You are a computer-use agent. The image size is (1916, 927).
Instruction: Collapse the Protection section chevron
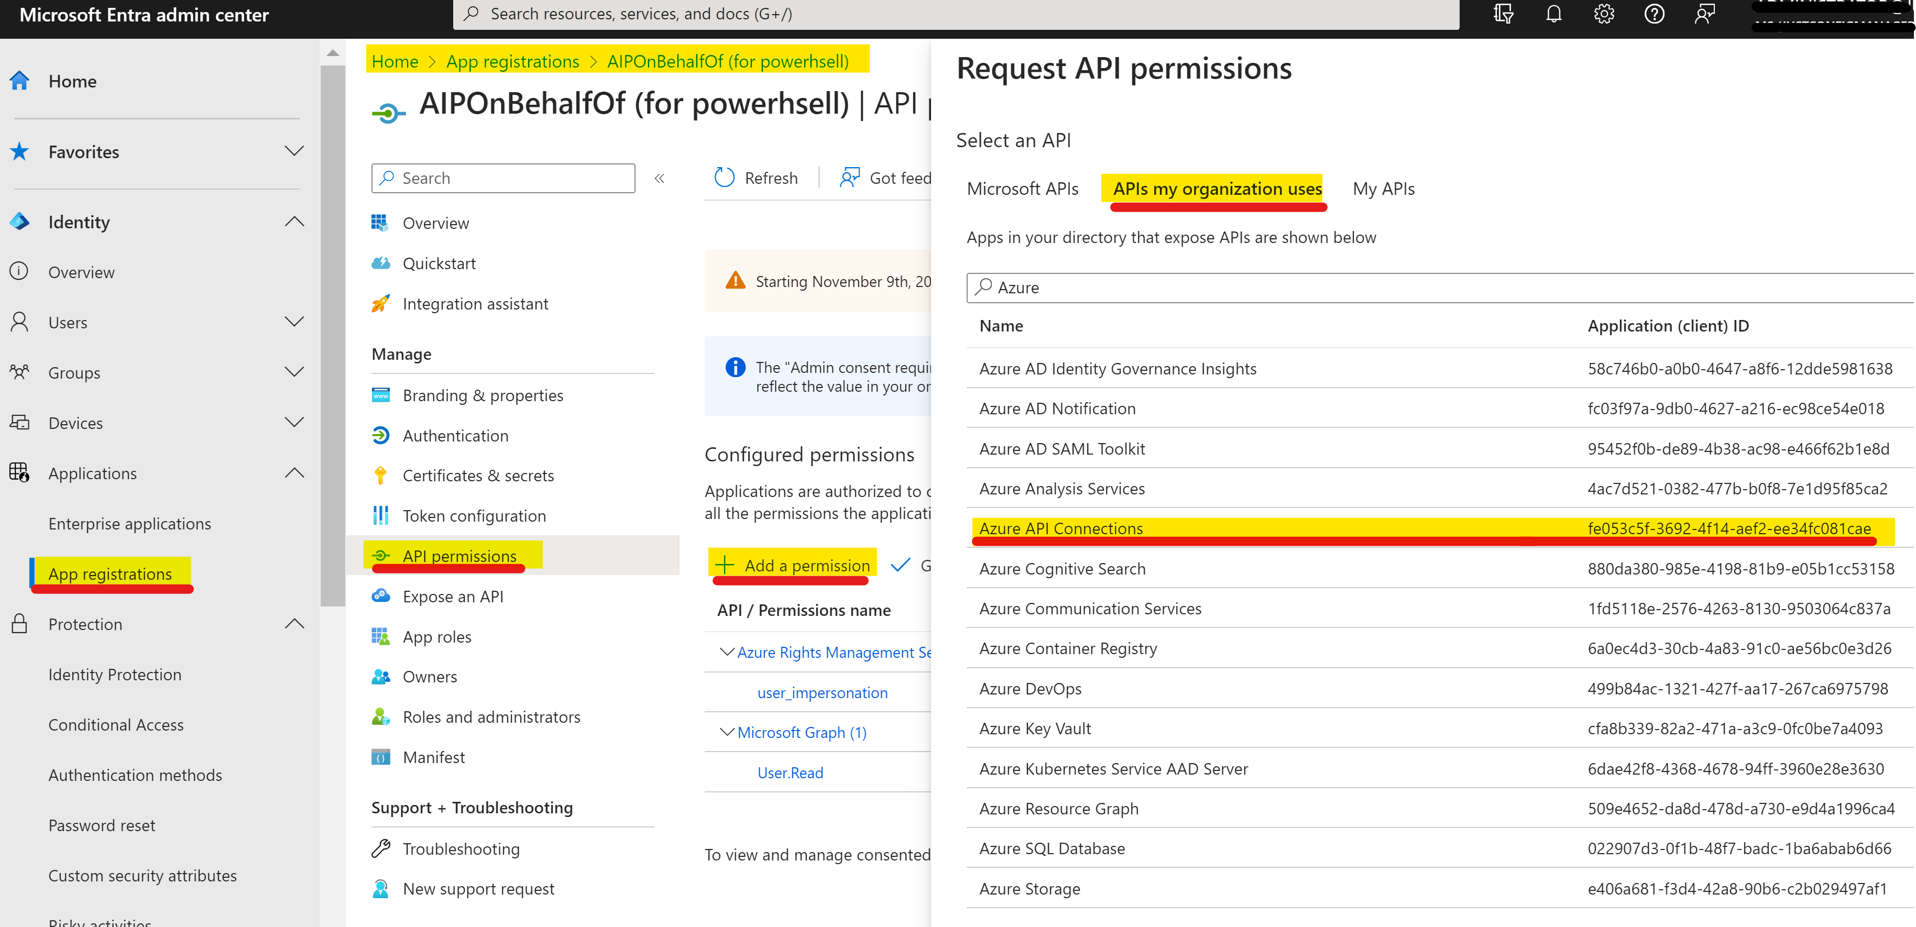click(294, 624)
